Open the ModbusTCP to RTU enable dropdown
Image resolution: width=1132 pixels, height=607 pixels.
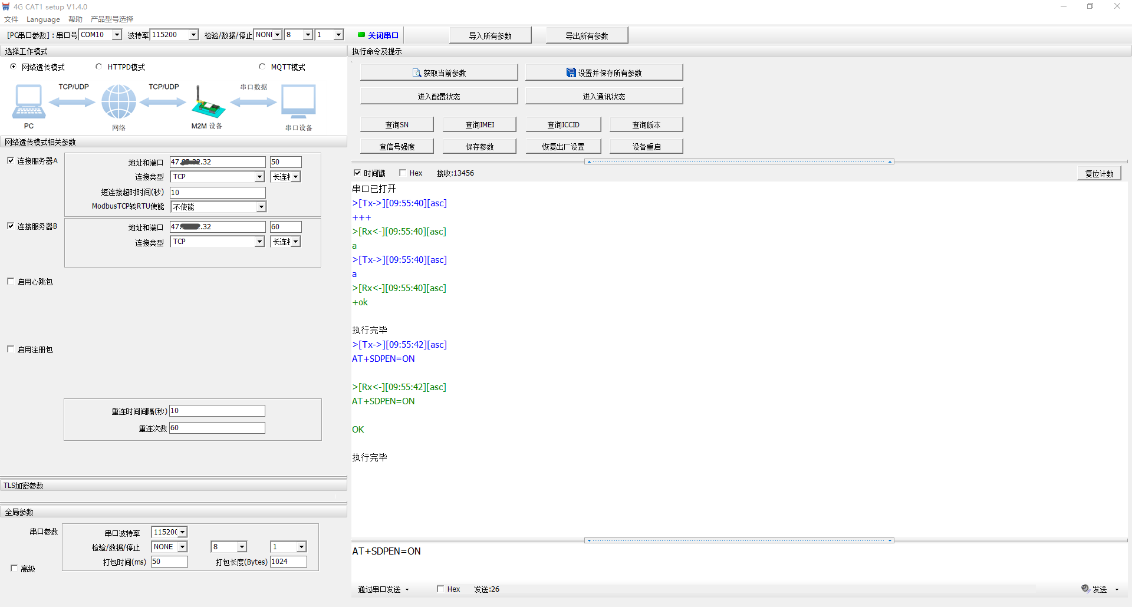coord(261,207)
